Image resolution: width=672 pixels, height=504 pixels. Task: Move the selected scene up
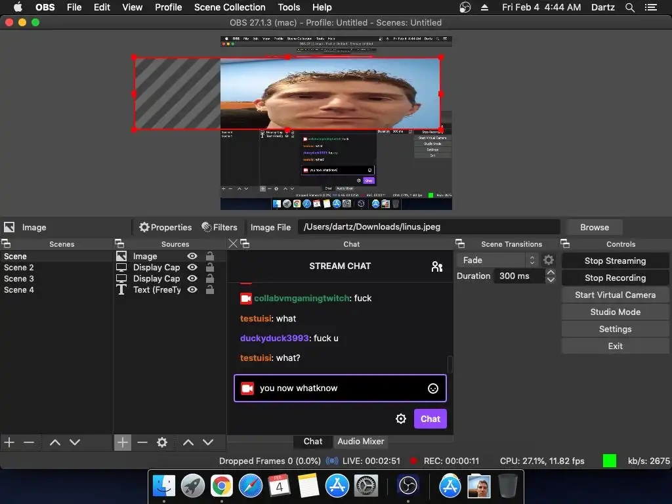coord(55,442)
